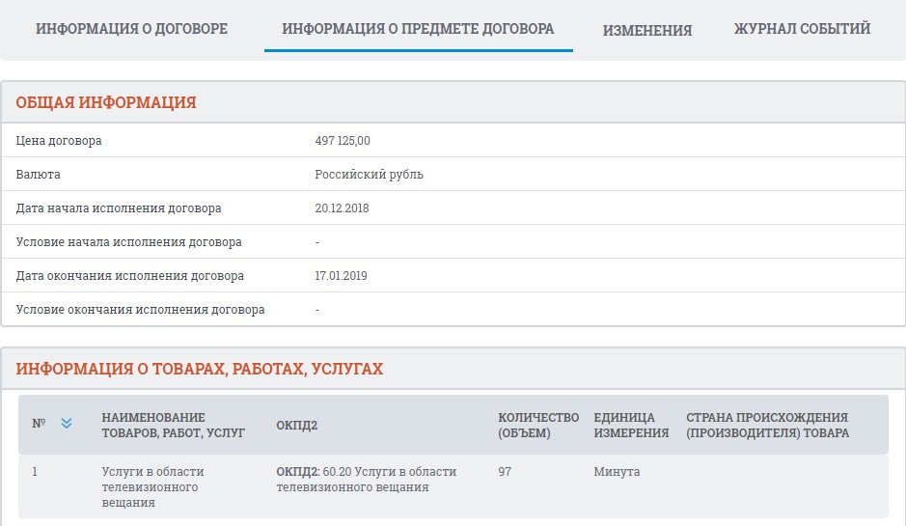Click the service name in row 1
This screenshot has height=526, width=906.
[x=152, y=487]
